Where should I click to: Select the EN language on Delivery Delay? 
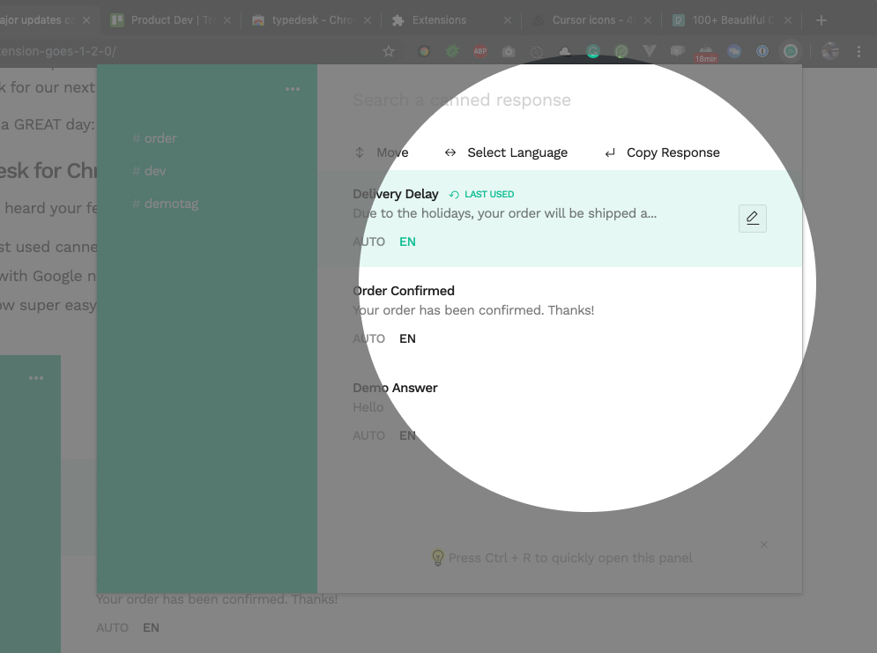coord(407,241)
